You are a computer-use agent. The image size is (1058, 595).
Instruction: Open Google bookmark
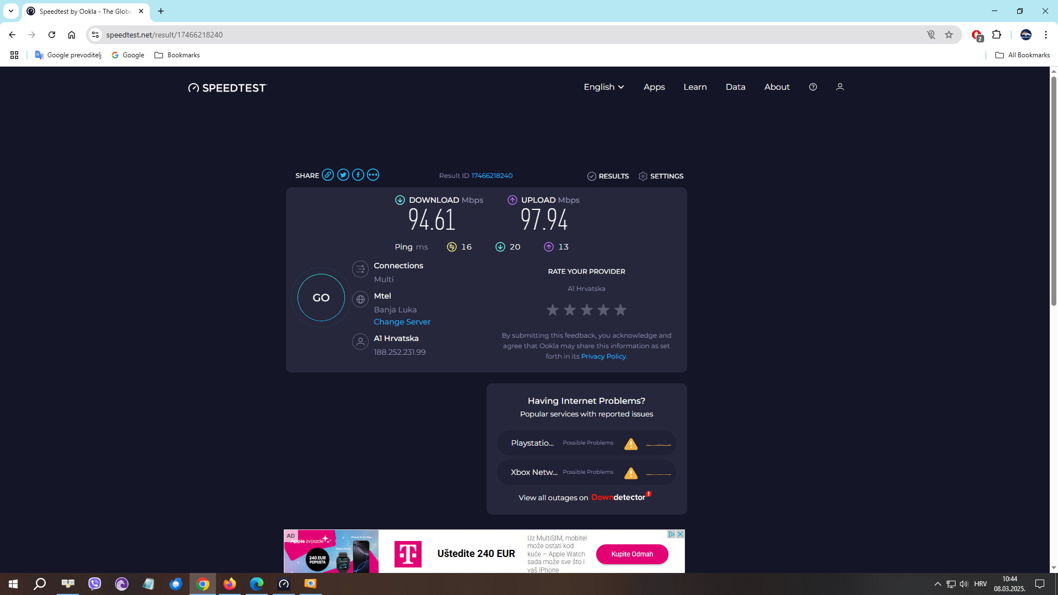pos(128,55)
